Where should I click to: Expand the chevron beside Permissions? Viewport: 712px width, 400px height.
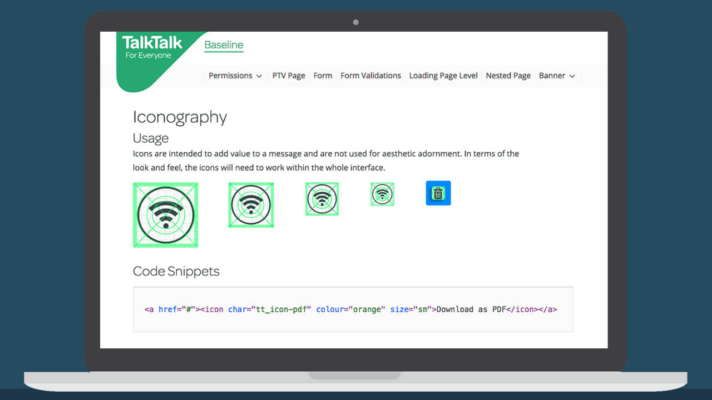pos(259,76)
